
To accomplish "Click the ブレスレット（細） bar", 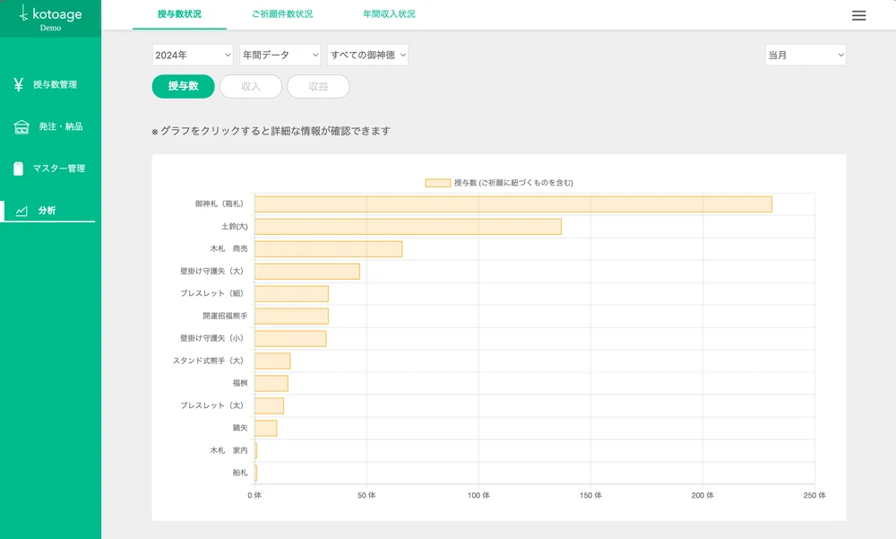I will (291, 293).
